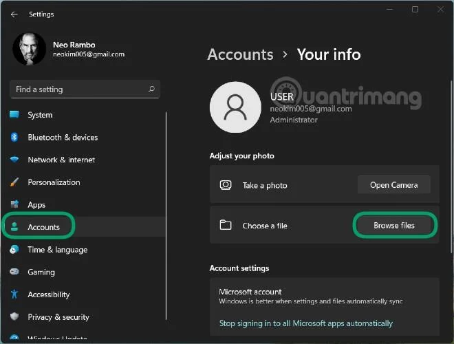Click the System monitor icon

point(14,115)
